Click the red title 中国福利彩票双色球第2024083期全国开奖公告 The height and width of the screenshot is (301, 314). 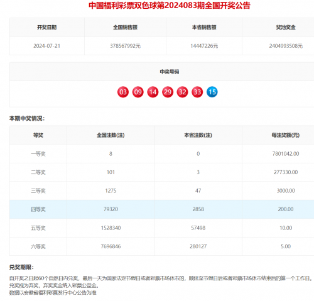pyautogui.click(x=170, y=6)
